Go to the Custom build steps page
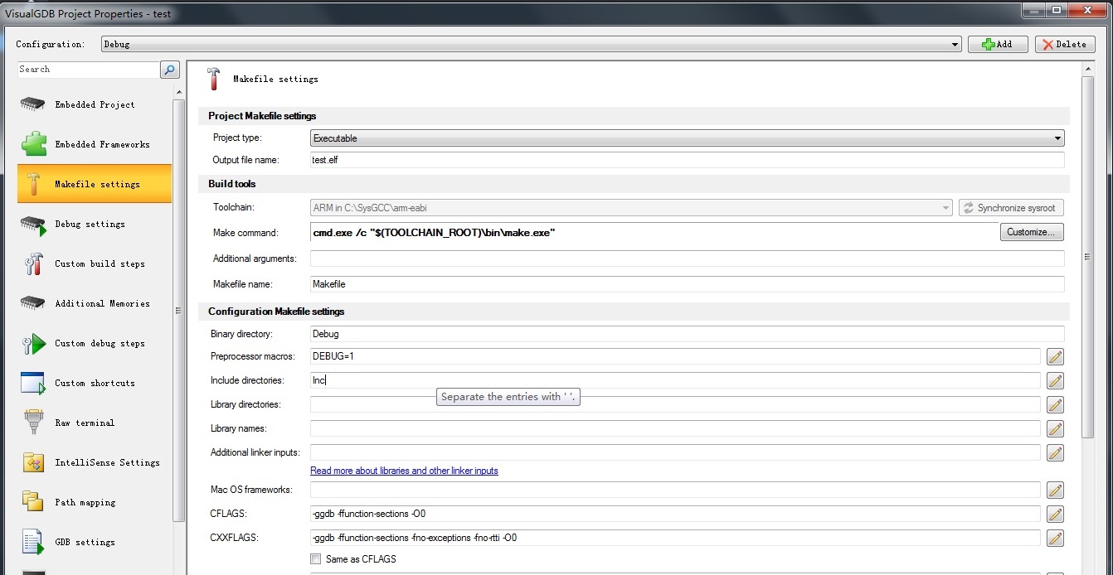The image size is (1113, 575). pyautogui.click(x=95, y=263)
